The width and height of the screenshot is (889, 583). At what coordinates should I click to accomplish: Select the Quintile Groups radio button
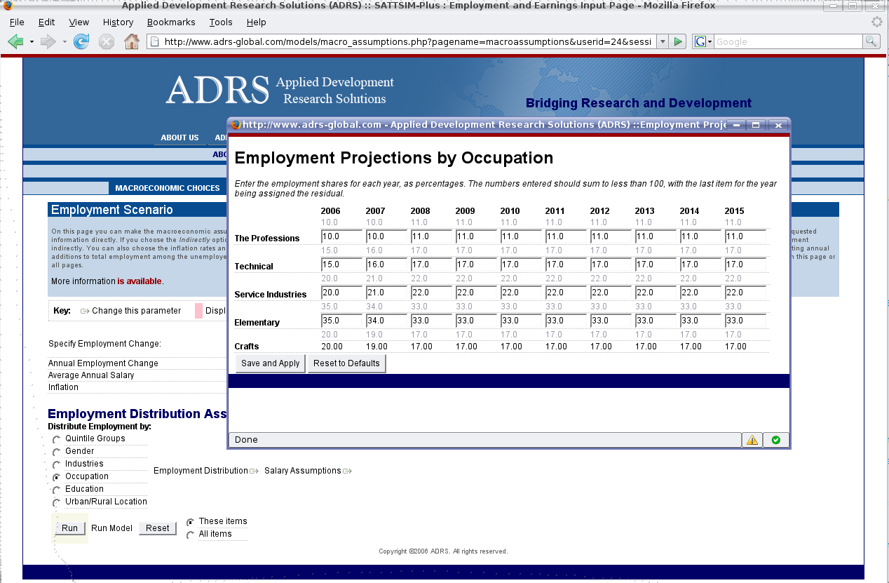(x=57, y=440)
